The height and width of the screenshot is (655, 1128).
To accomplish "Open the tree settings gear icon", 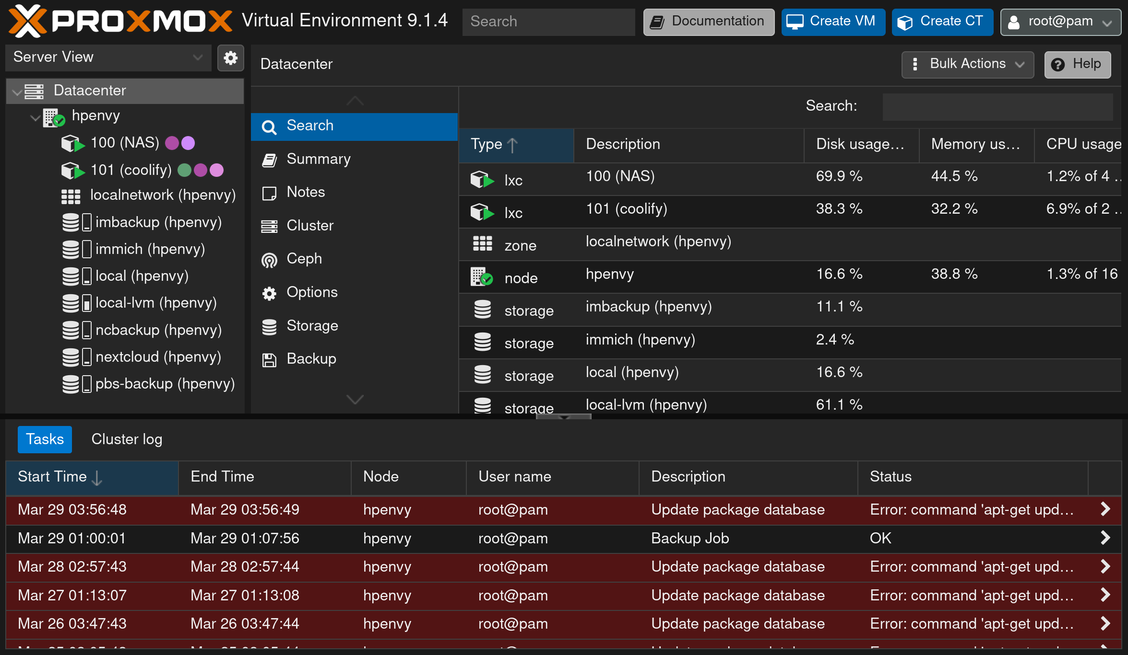I will pyautogui.click(x=231, y=58).
